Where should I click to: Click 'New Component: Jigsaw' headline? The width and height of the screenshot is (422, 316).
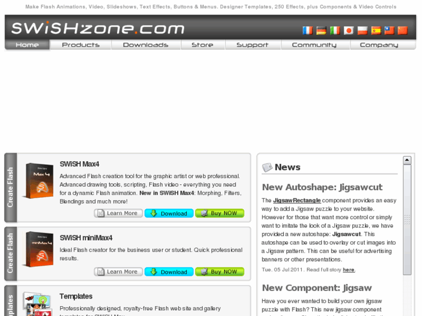point(317,288)
